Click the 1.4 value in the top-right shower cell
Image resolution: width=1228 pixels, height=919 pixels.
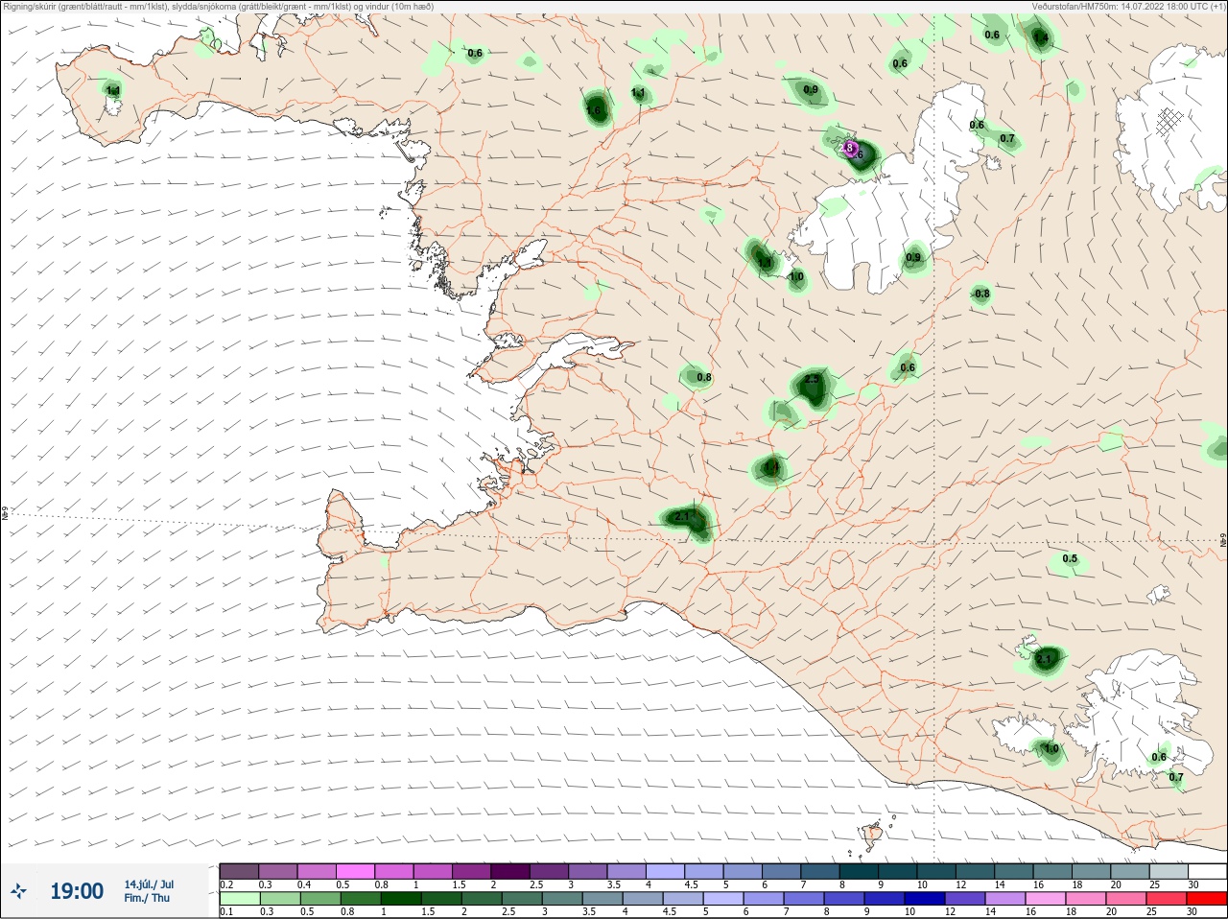pos(1041,38)
